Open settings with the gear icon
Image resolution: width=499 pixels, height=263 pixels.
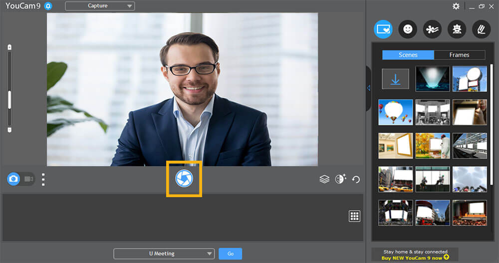[456, 6]
